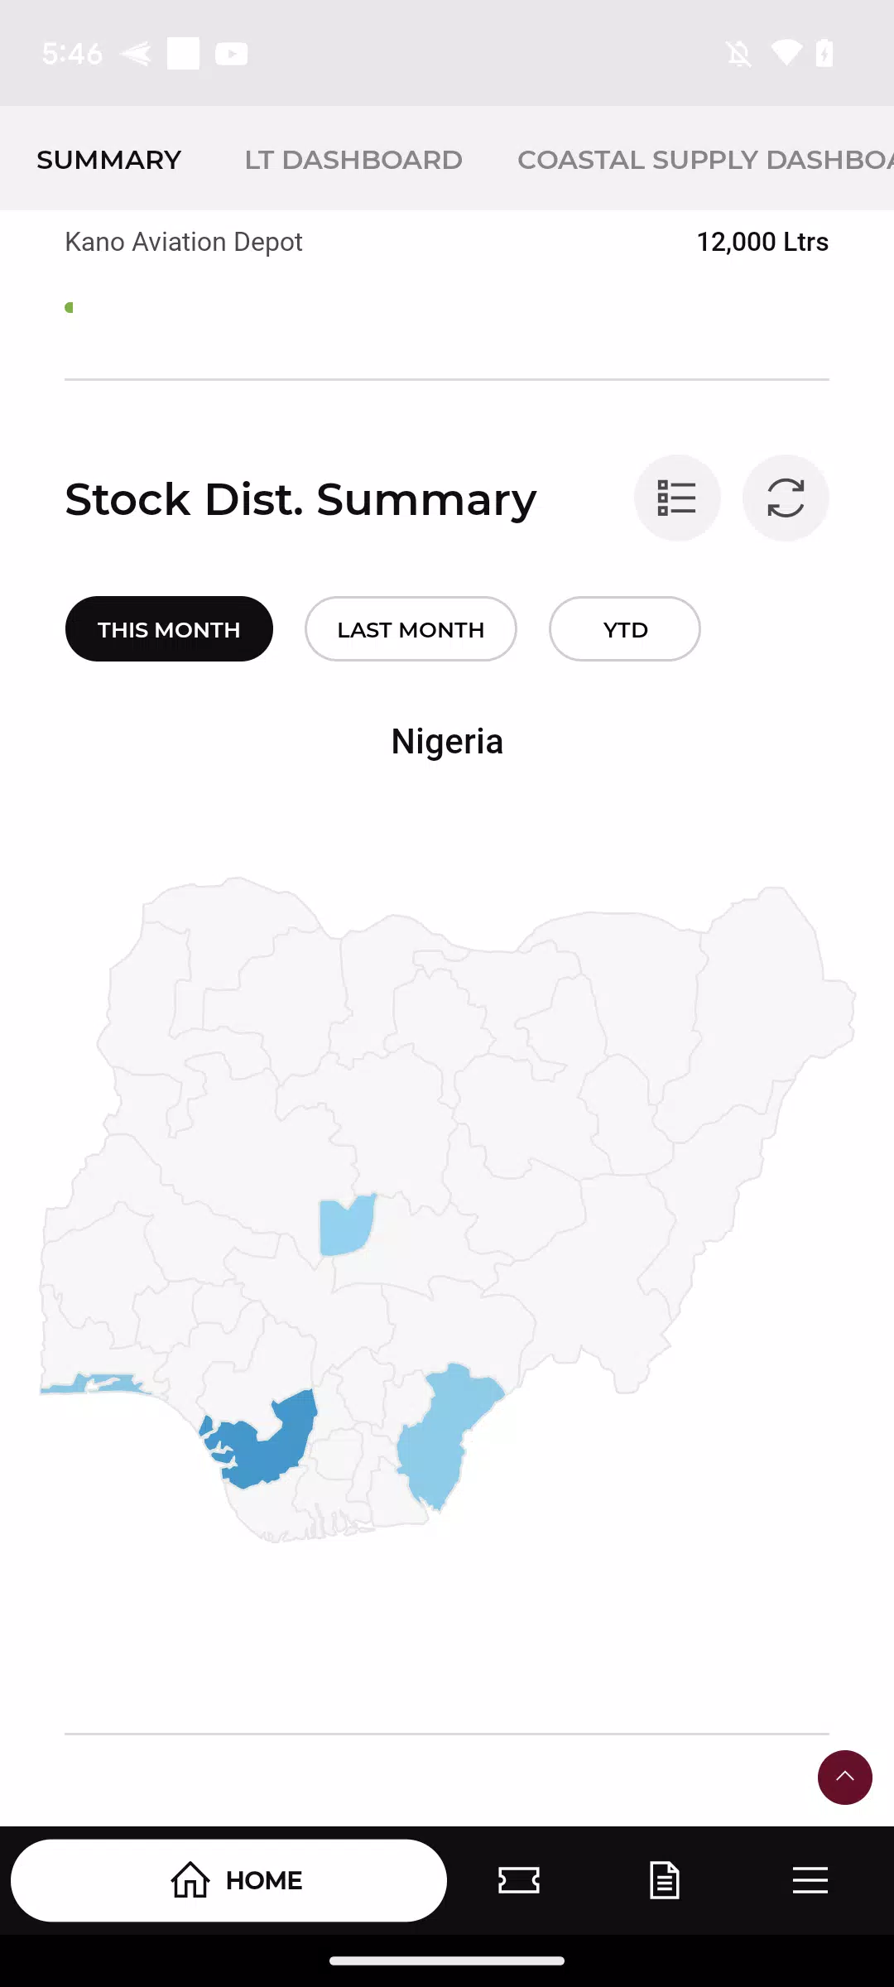Image resolution: width=894 pixels, height=1987 pixels.
Task: Select the YTD filter
Action: tap(625, 629)
